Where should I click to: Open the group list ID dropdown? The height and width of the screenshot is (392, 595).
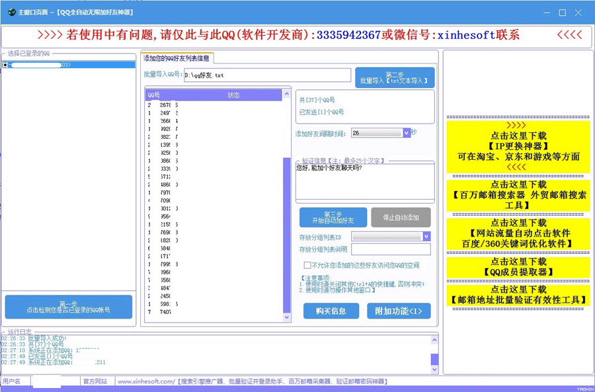[x=426, y=237]
